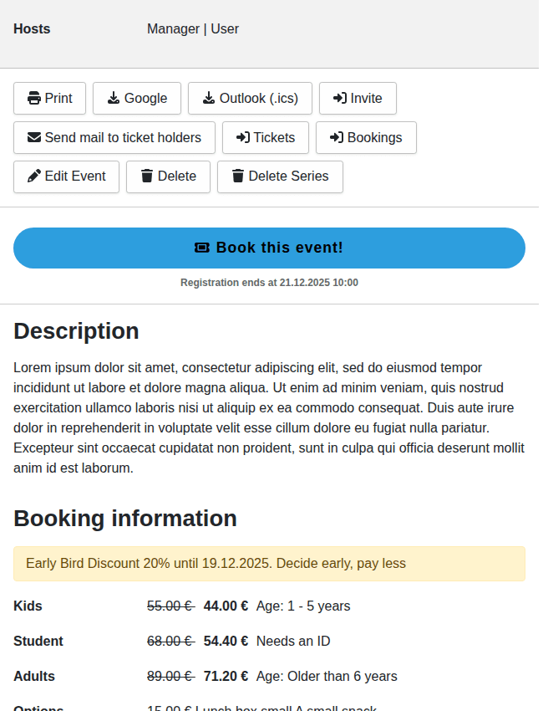Click the Booking information heading
The image size is (543, 711).
[x=125, y=519]
